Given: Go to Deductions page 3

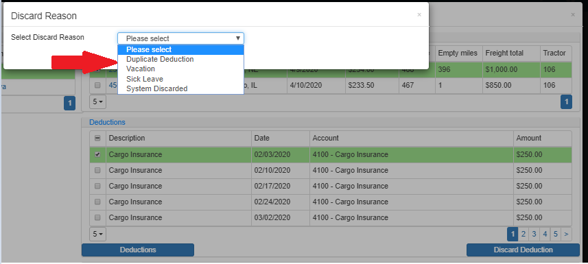Looking at the screenshot, I should click(x=534, y=235).
